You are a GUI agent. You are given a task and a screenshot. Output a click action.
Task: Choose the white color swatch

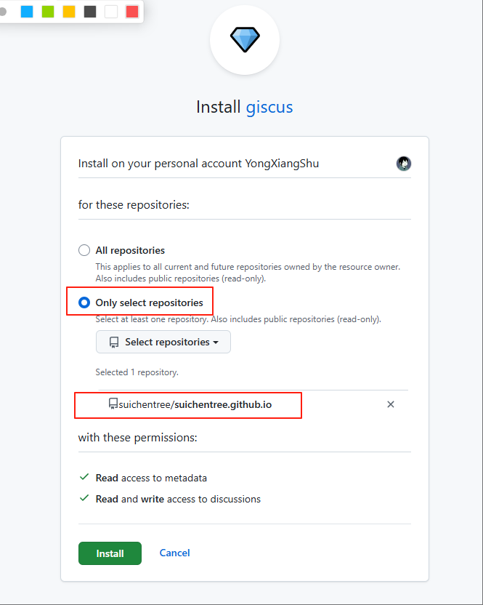[111, 12]
